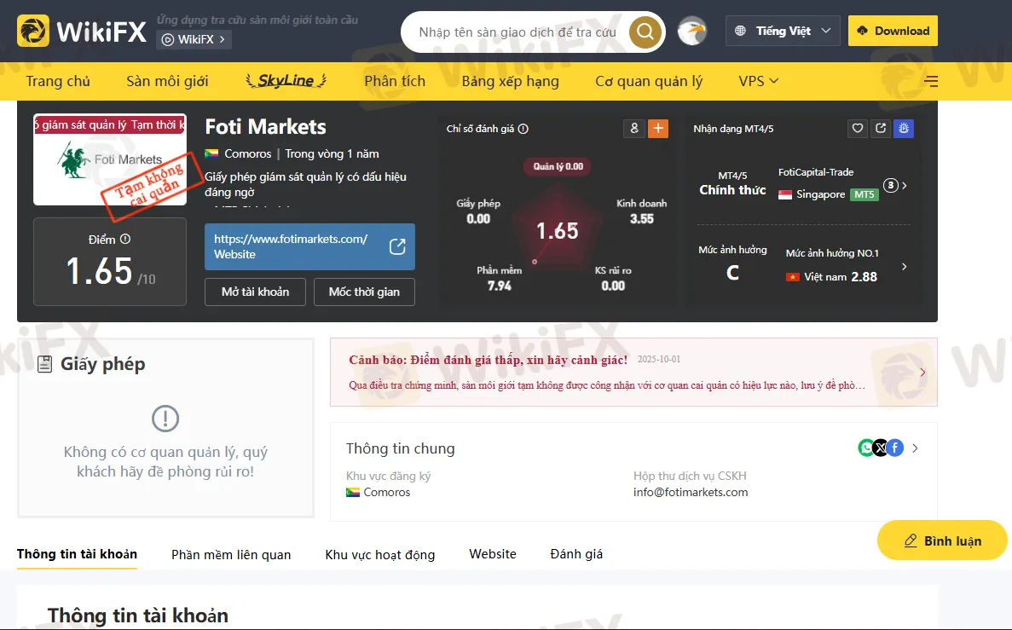Image resolution: width=1012 pixels, height=630 pixels.
Task: Click the orange search magnifier button
Action: coord(645,32)
